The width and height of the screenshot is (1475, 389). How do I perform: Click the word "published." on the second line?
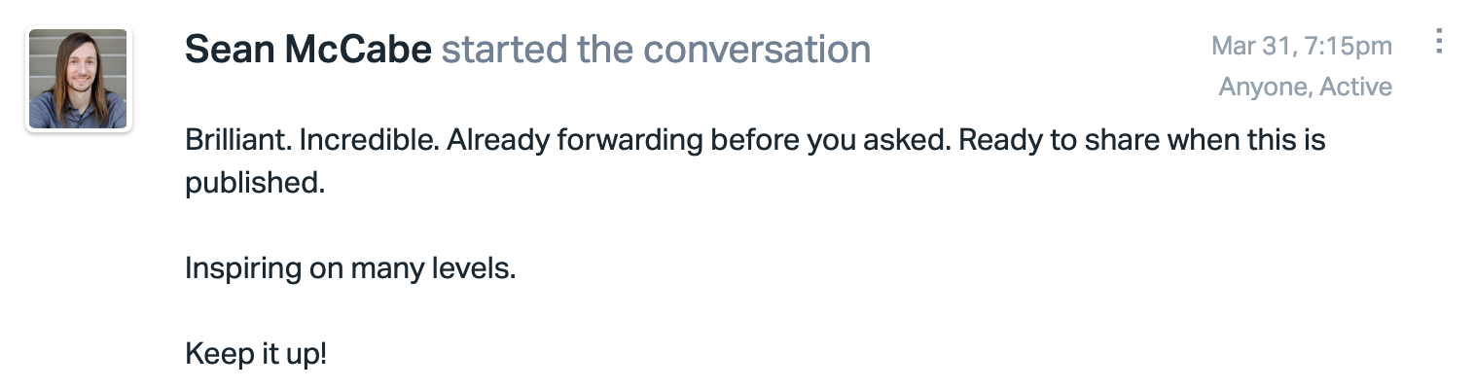pos(255,183)
